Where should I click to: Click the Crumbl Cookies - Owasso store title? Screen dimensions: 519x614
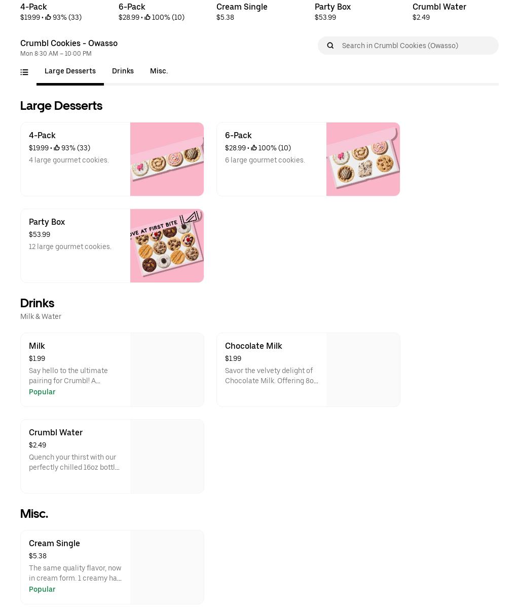pyautogui.click(x=69, y=43)
